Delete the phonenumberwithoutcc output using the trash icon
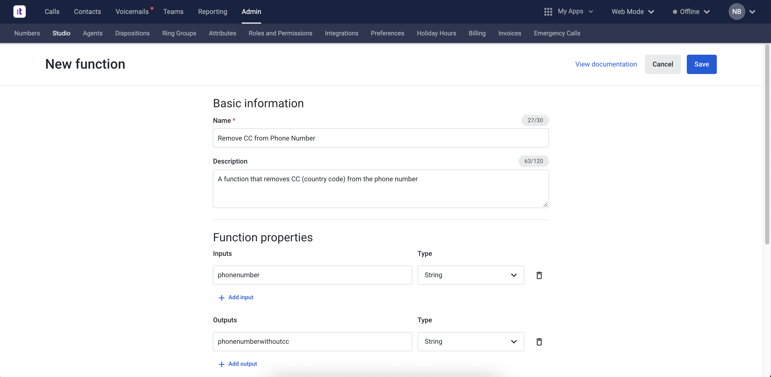 coord(539,342)
